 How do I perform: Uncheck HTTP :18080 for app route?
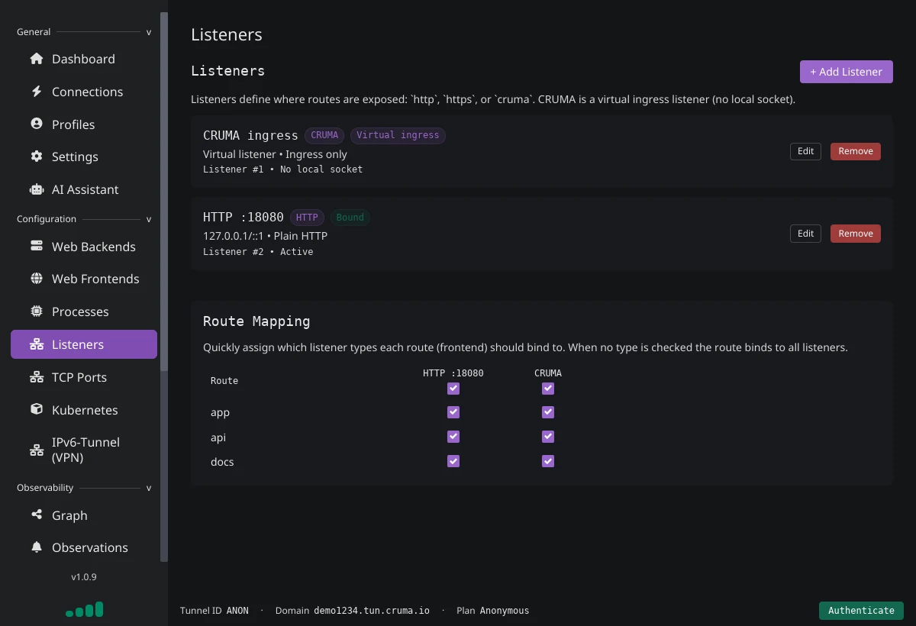coord(453,412)
